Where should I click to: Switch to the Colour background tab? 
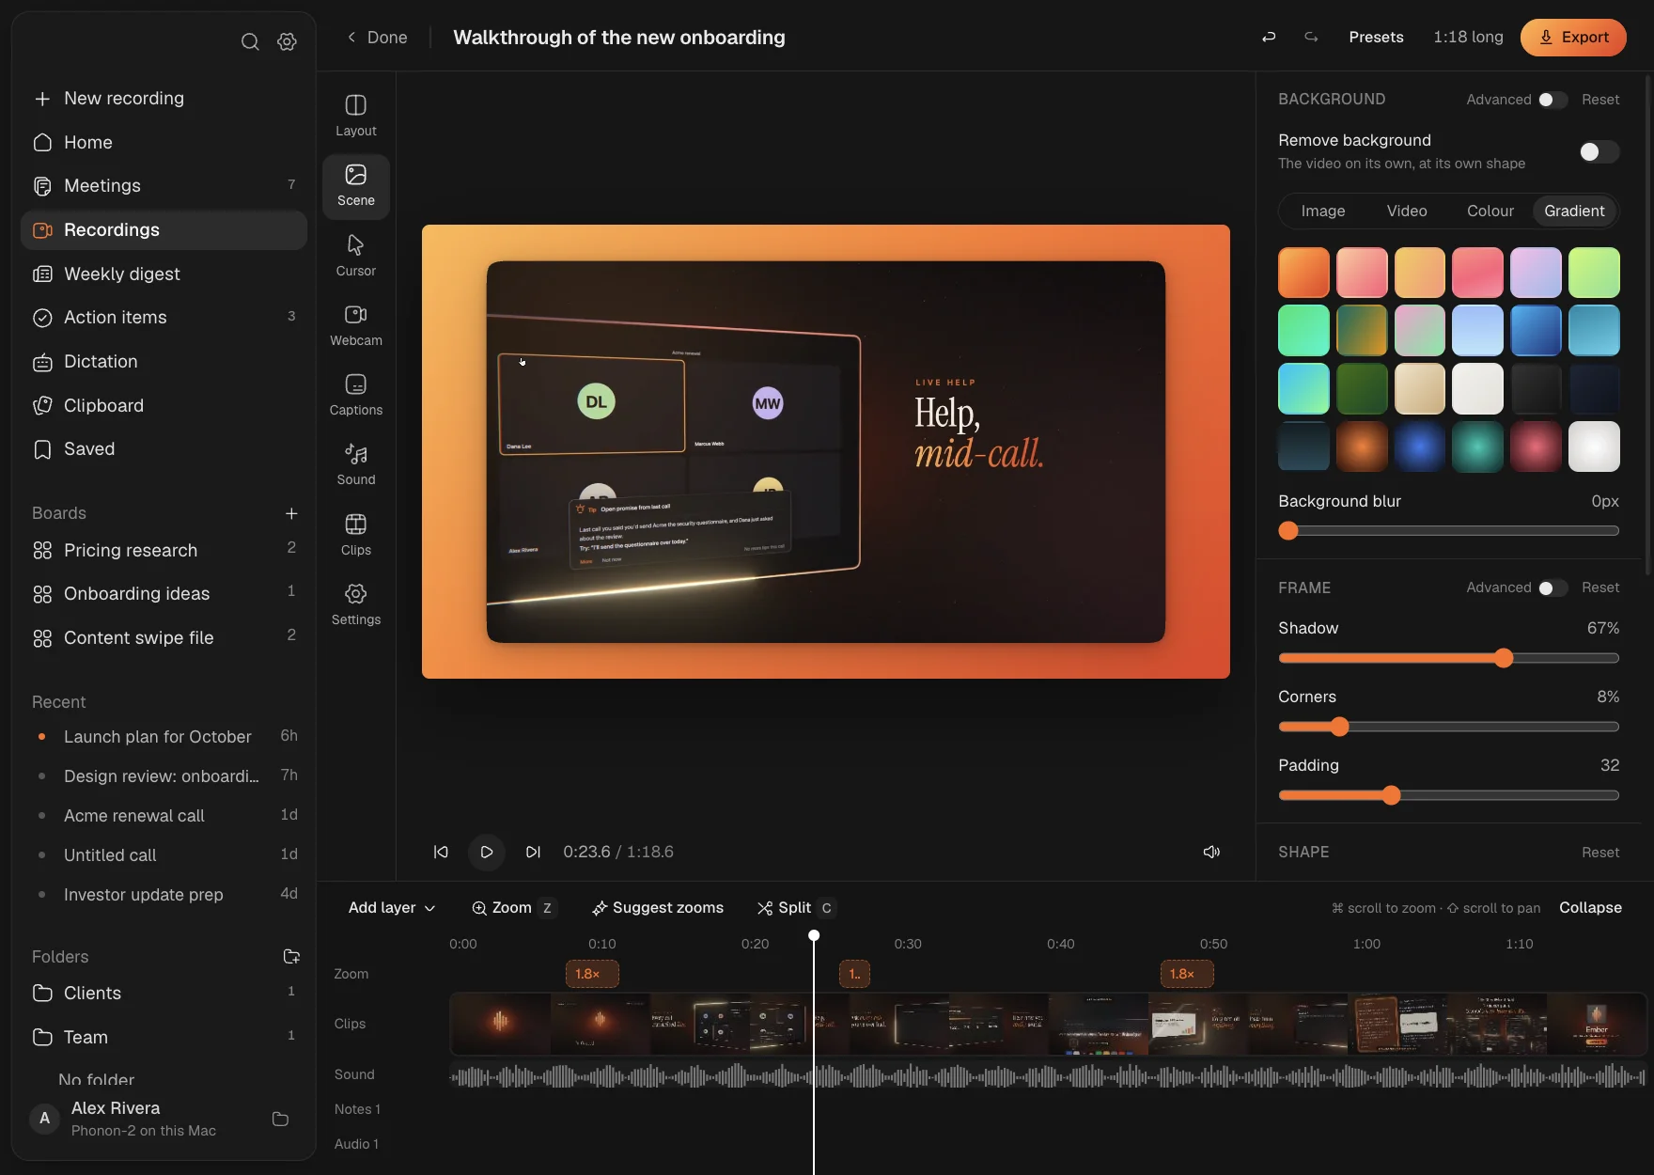coord(1490,211)
